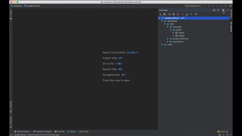Screen dimensions: 242x136
Task: Click the 'Search Everywhere' hint text
Action: click(x=114, y=53)
